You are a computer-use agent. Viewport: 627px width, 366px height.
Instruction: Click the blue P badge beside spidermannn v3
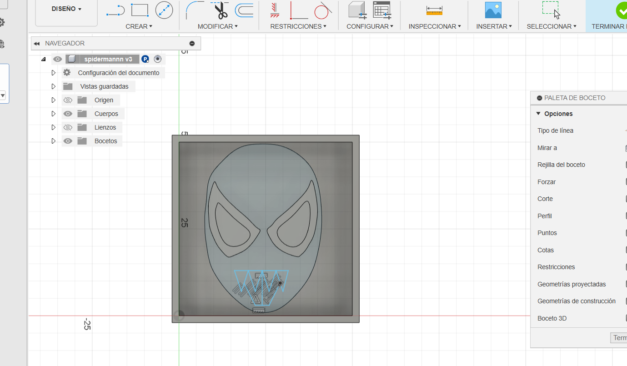point(145,59)
